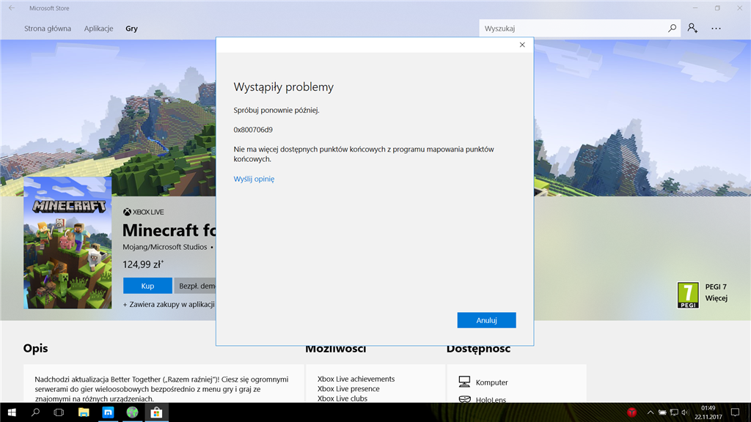Click the Microsoft Store taskbar icon

pyautogui.click(x=156, y=412)
